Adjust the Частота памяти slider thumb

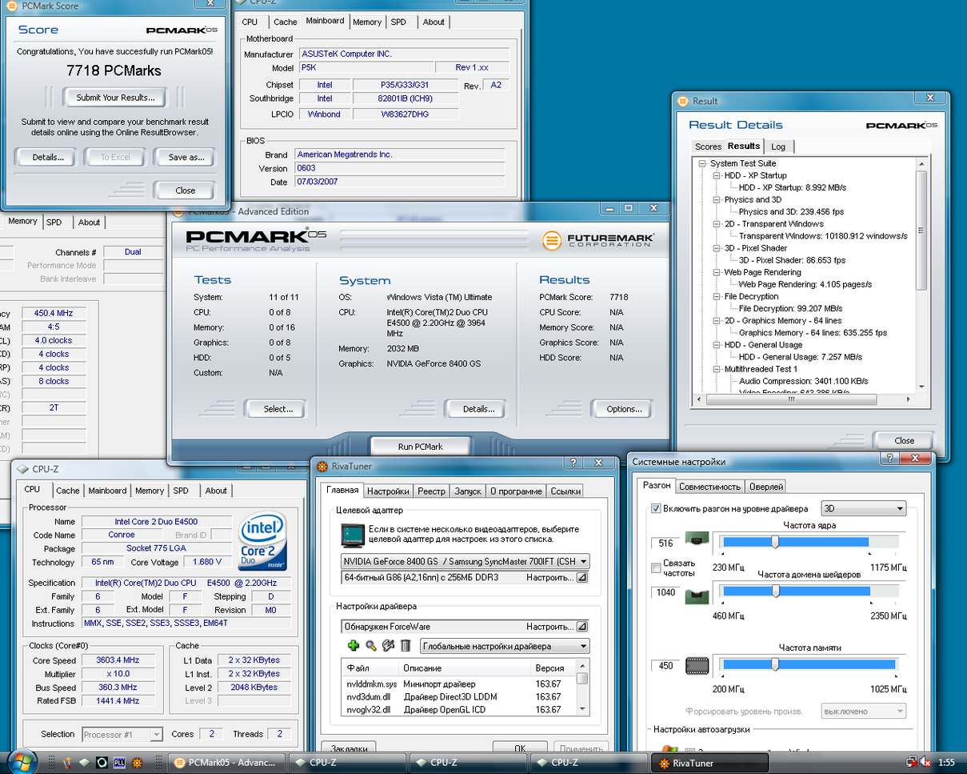pyautogui.click(x=775, y=664)
